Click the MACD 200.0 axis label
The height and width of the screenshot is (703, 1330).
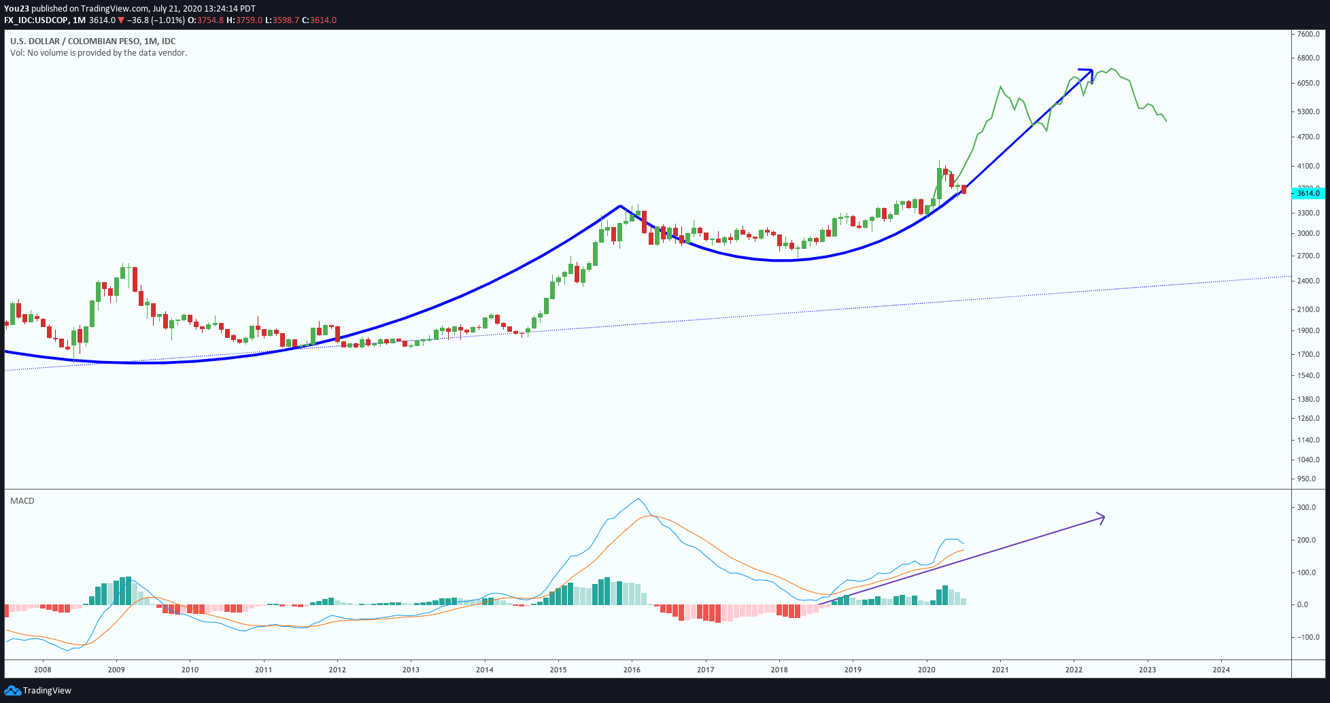[1307, 541]
